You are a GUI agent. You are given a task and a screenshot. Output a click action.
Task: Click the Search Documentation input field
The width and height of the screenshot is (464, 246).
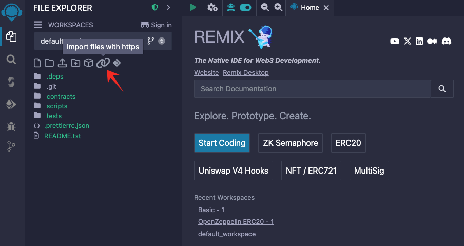tap(313, 88)
